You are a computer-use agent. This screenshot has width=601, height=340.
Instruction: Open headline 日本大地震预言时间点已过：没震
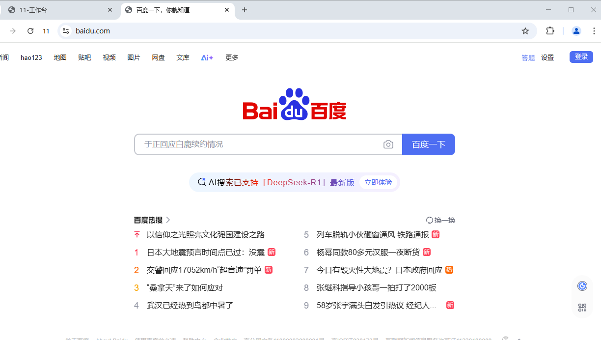(x=206, y=252)
